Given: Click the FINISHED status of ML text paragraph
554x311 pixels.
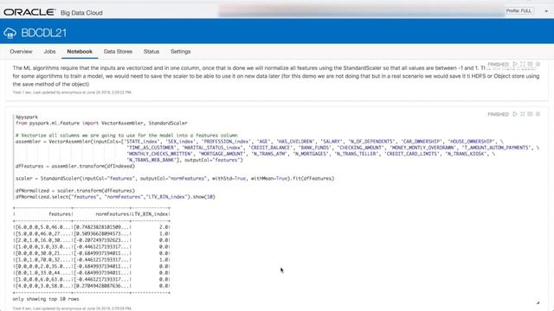Looking at the screenshot, I should coord(499,64).
